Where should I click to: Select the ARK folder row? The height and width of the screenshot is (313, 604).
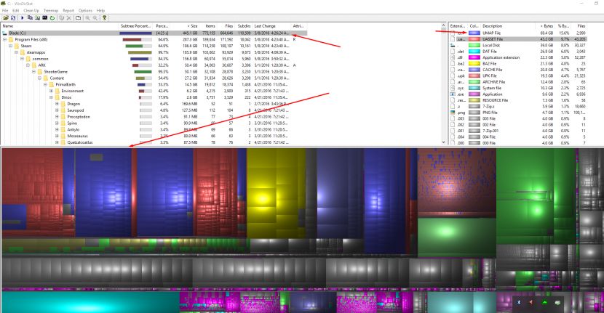[154, 65]
